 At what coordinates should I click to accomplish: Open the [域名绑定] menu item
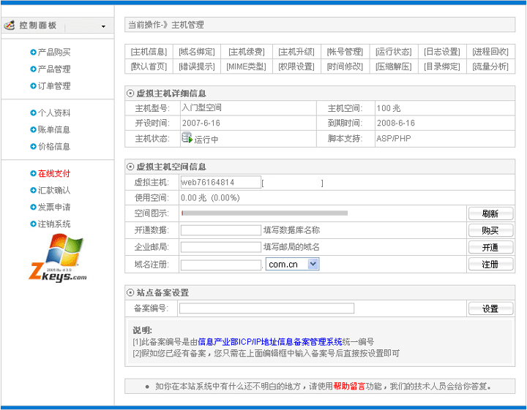[x=197, y=52]
